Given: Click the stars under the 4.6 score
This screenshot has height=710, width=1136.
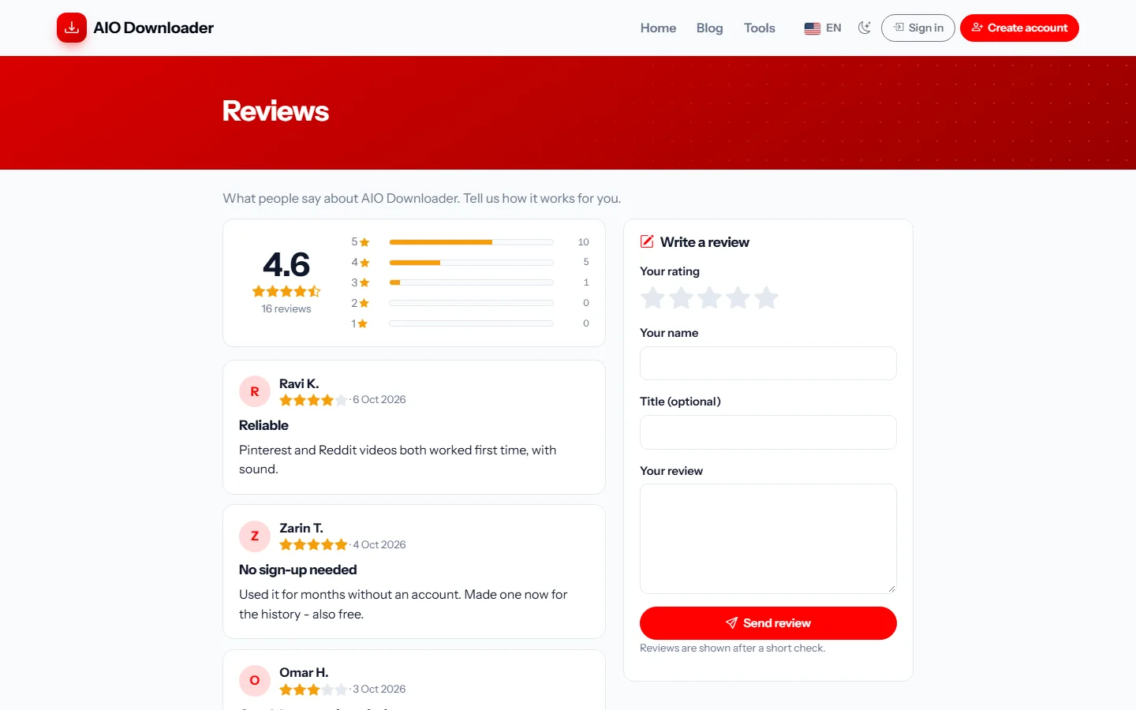Looking at the screenshot, I should click(286, 291).
